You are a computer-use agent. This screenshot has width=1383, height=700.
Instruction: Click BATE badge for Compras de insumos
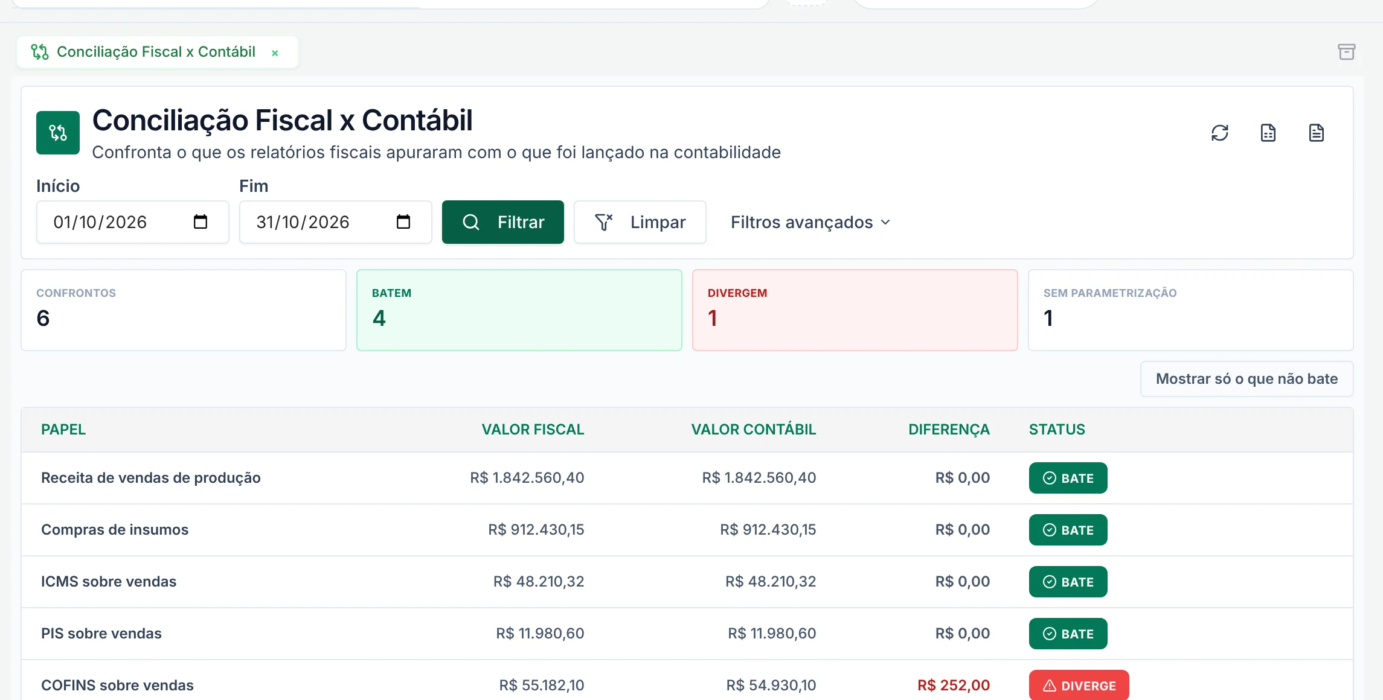tap(1068, 530)
